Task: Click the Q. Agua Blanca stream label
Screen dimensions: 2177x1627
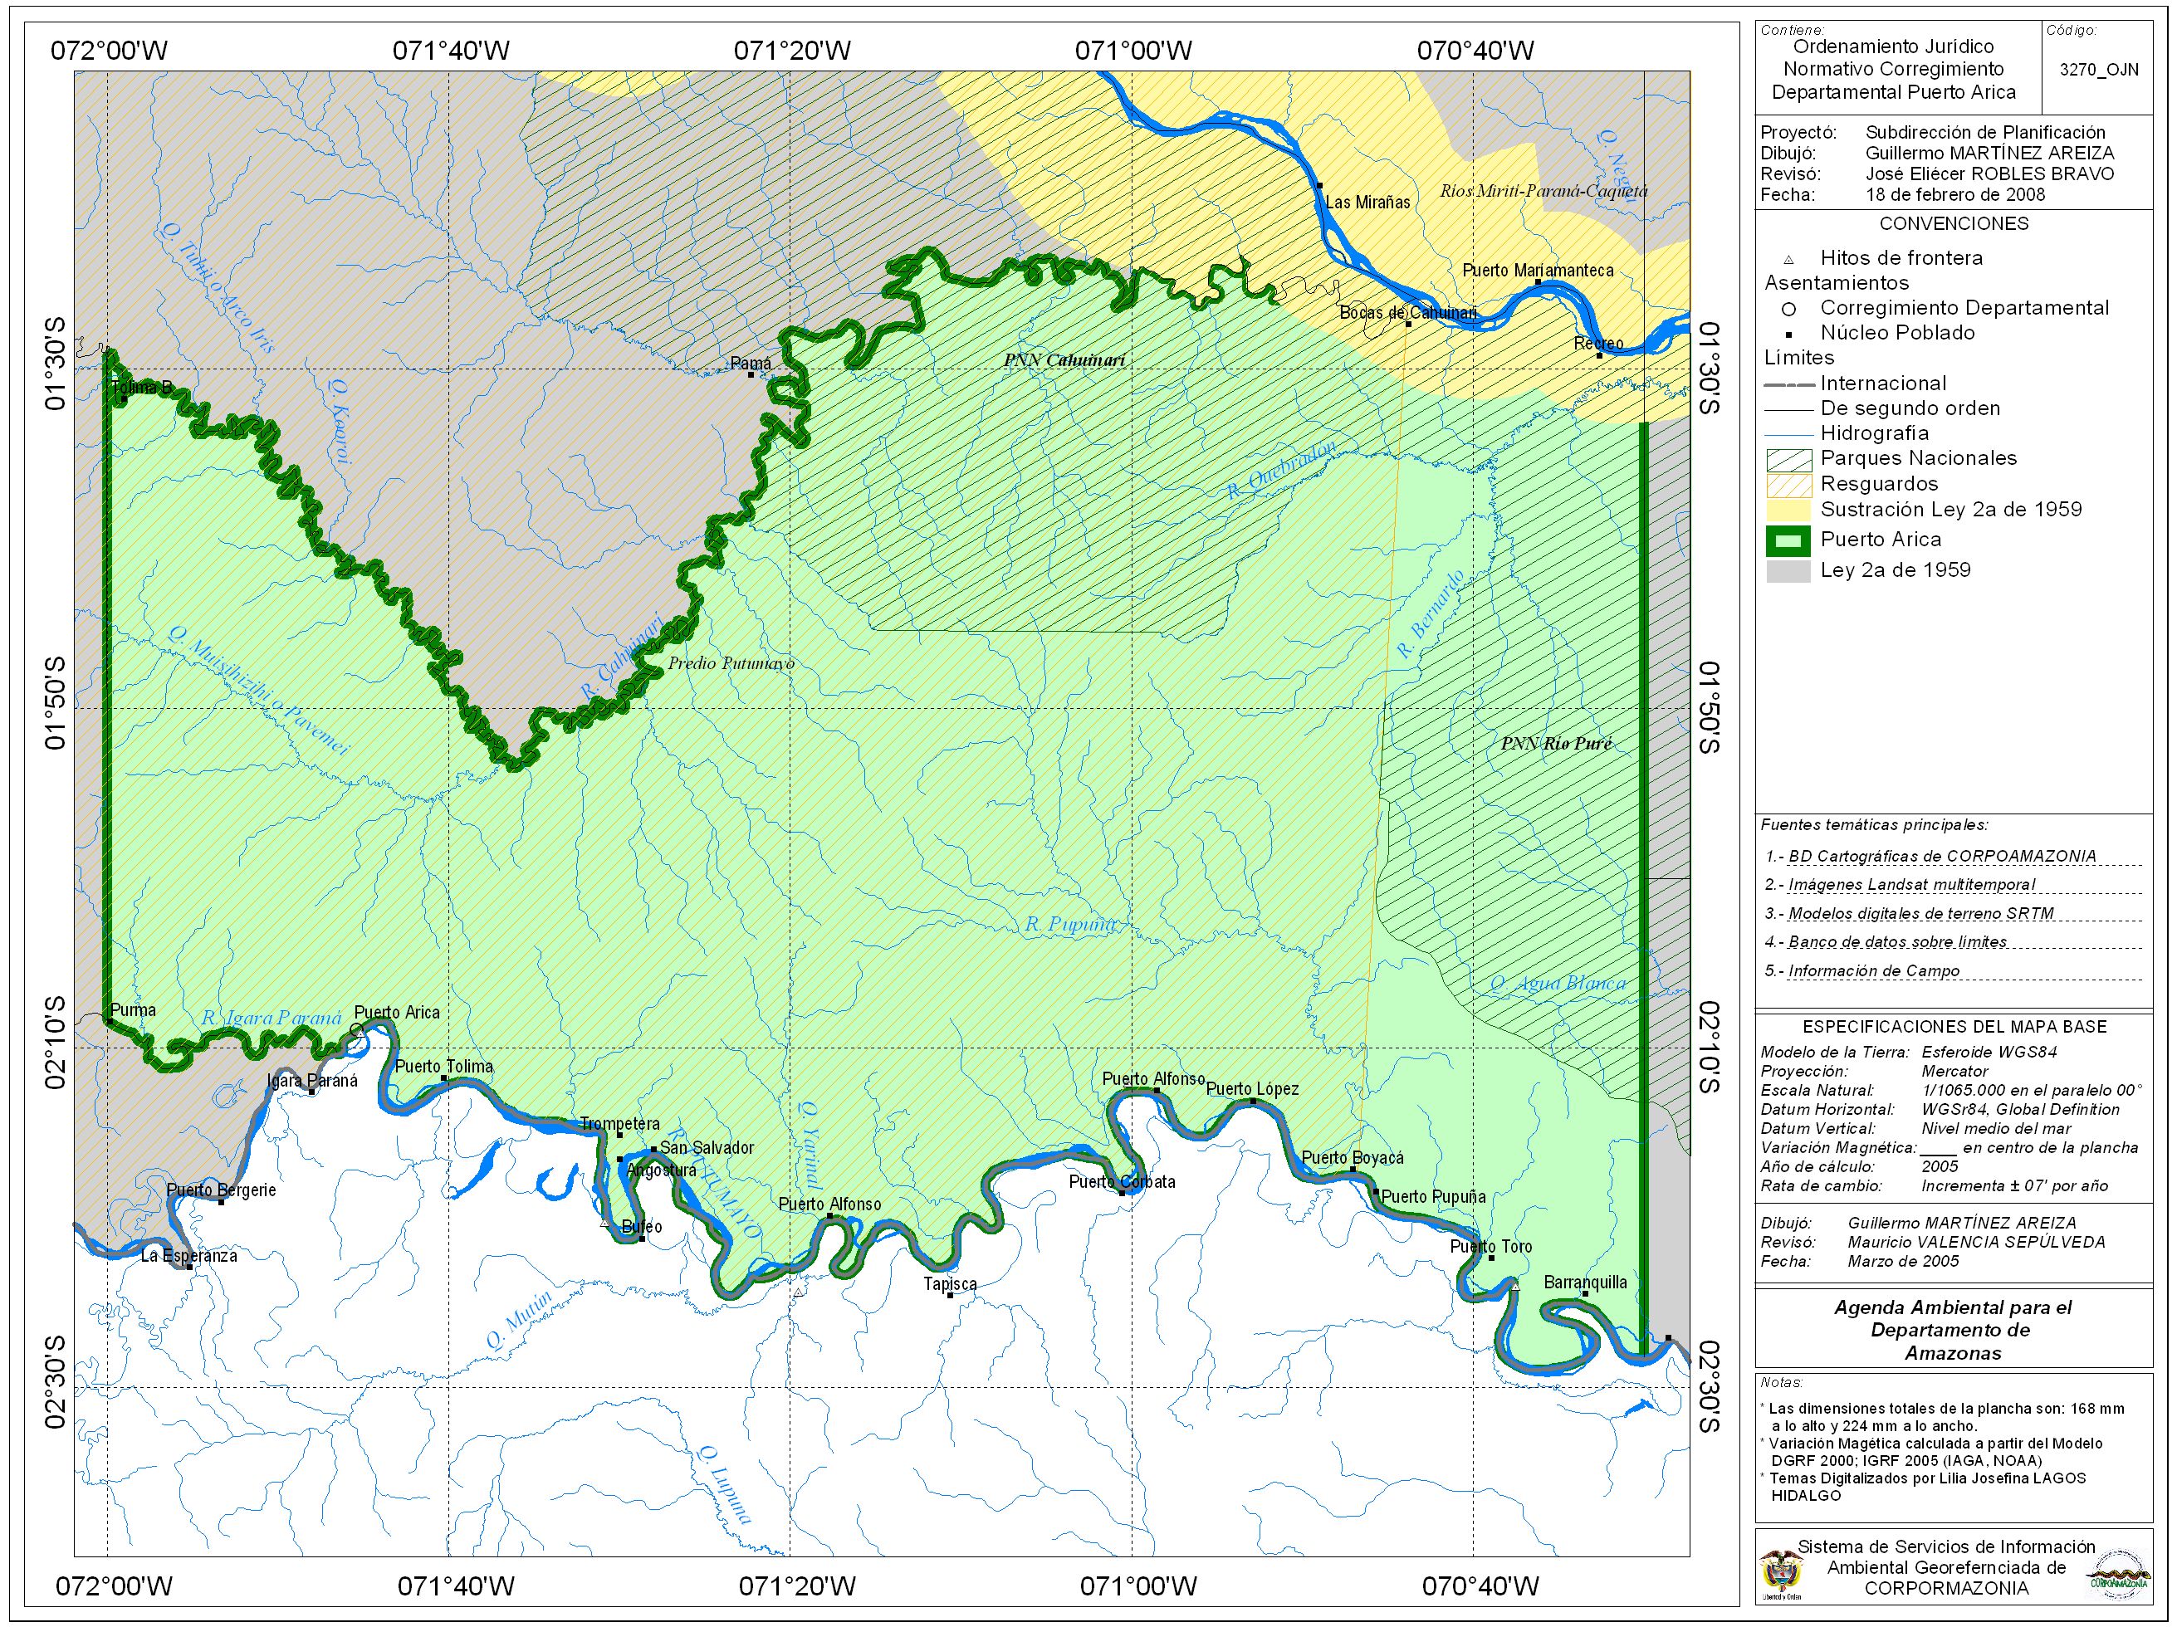Action: [x=1557, y=983]
